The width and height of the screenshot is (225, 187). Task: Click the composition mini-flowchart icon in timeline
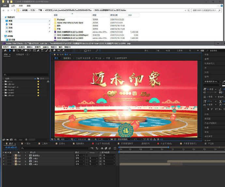[92, 148]
